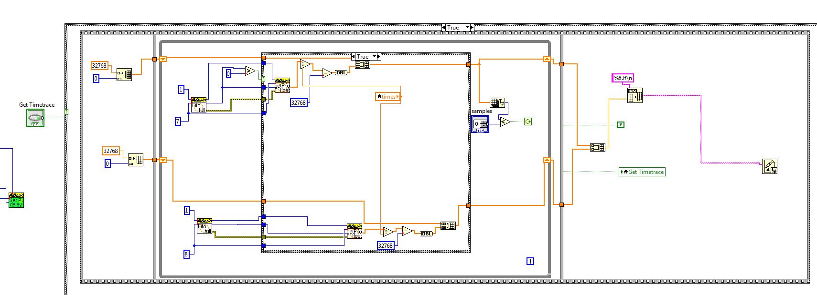Select the blue 0 constant under upper 32768
This screenshot has width=817, height=295.
(x=96, y=79)
